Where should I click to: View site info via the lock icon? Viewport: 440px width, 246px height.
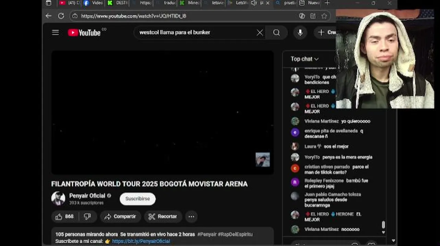75,16
